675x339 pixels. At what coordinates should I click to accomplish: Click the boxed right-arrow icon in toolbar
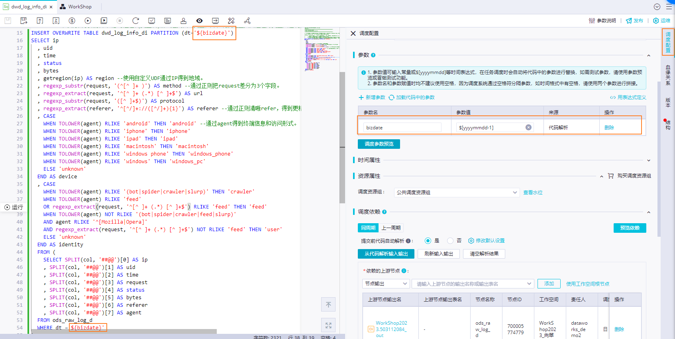point(215,21)
